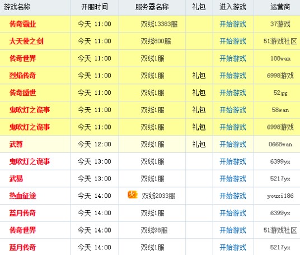Open 蓝月传奇 in the 5217yx row
This screenshot has width=300, height=255.
point(22,247)
